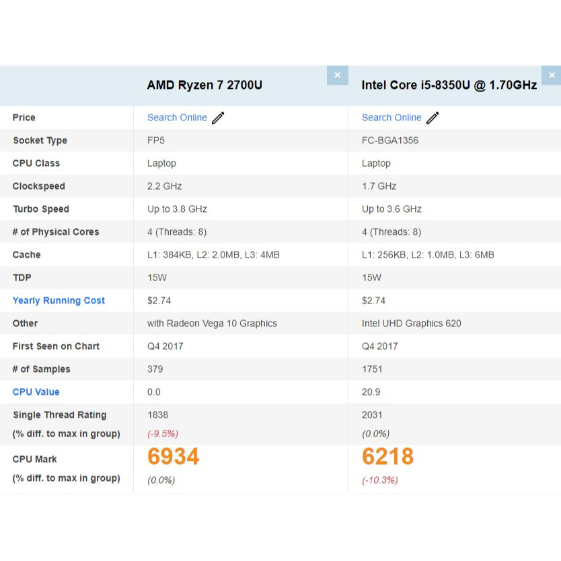Click the Intel Core i5-8350U header title
561x561 pixels.
click(449, 85)
